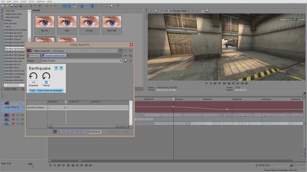Click Play From Start in bottom timeline transport
The image size is (307, 172).
coord(59,165)
